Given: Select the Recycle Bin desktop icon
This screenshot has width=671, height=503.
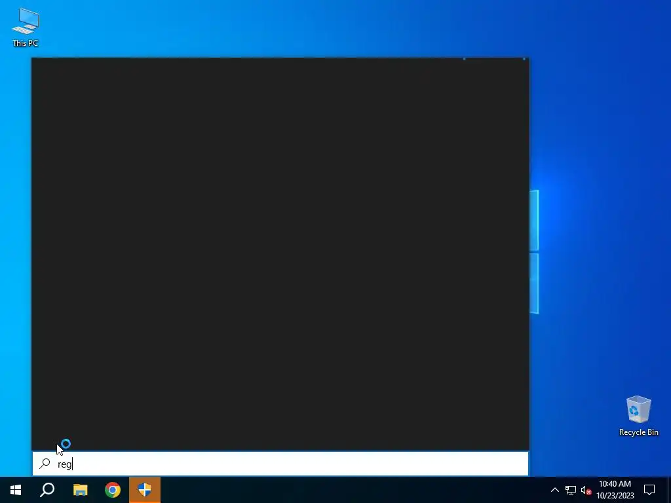Looking at the screenshot, I should 638,416.
